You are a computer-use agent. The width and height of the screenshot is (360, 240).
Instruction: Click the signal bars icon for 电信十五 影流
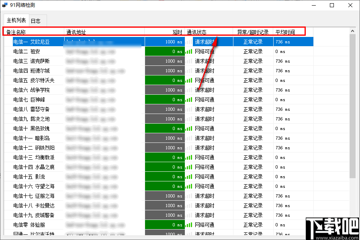[189, 177]
